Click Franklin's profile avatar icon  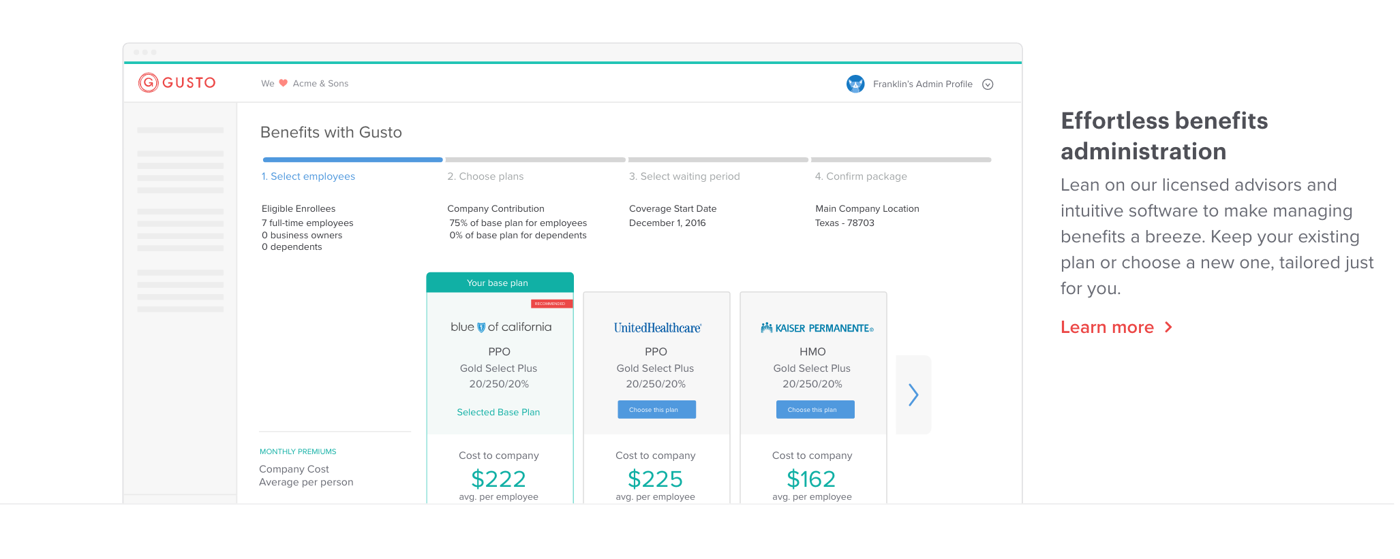pos(855,84)
